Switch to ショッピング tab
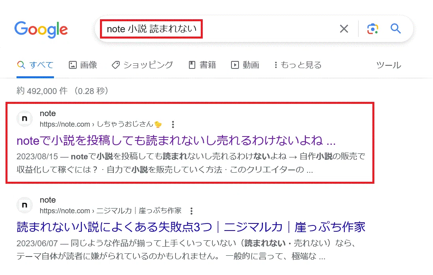Screen dimensions: 433x275 pyautogui.click(x=142, y=65)
